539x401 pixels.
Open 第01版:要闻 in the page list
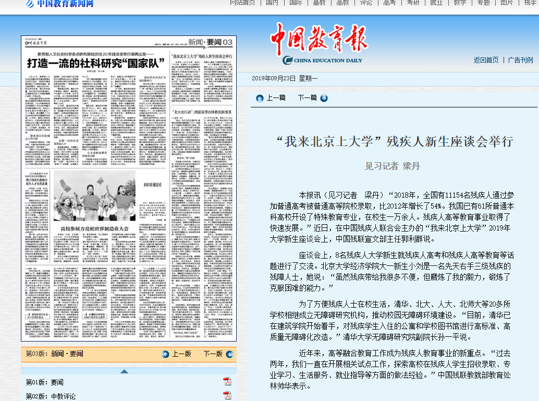point(45,382)
